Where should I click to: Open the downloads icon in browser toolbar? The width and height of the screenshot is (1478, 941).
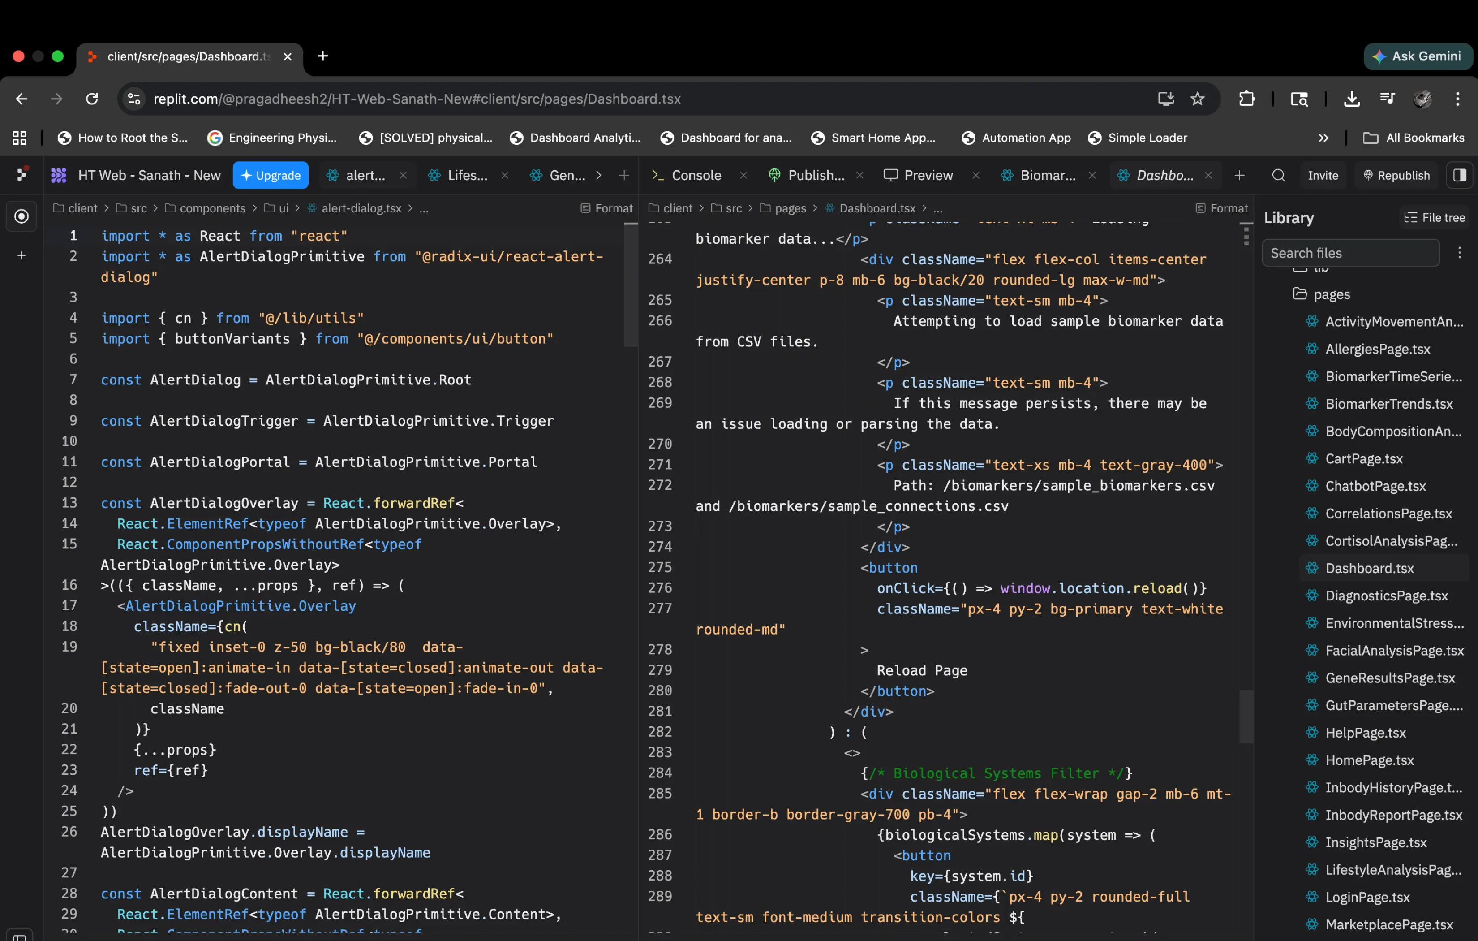[x=1351, y=99]
